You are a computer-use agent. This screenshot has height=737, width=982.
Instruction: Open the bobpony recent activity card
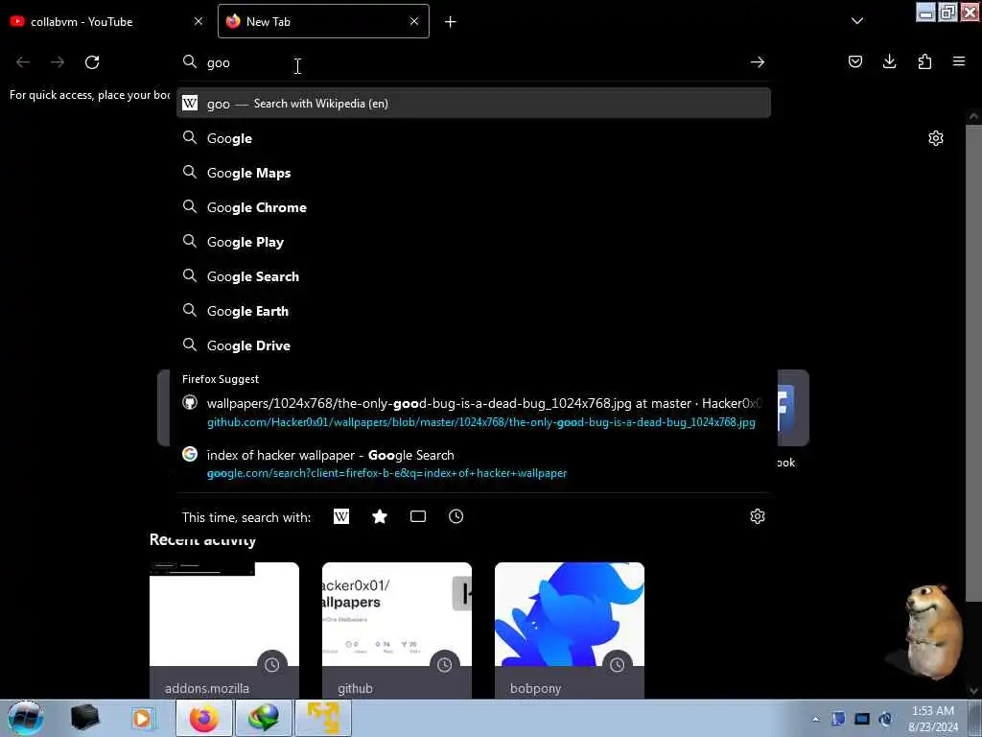pos(570,630)
